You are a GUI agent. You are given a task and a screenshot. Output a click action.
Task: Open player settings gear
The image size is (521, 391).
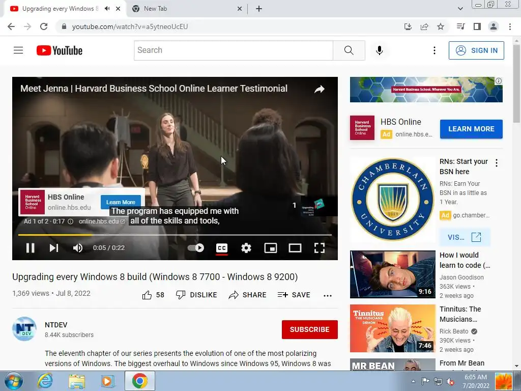tap(246, 248)
